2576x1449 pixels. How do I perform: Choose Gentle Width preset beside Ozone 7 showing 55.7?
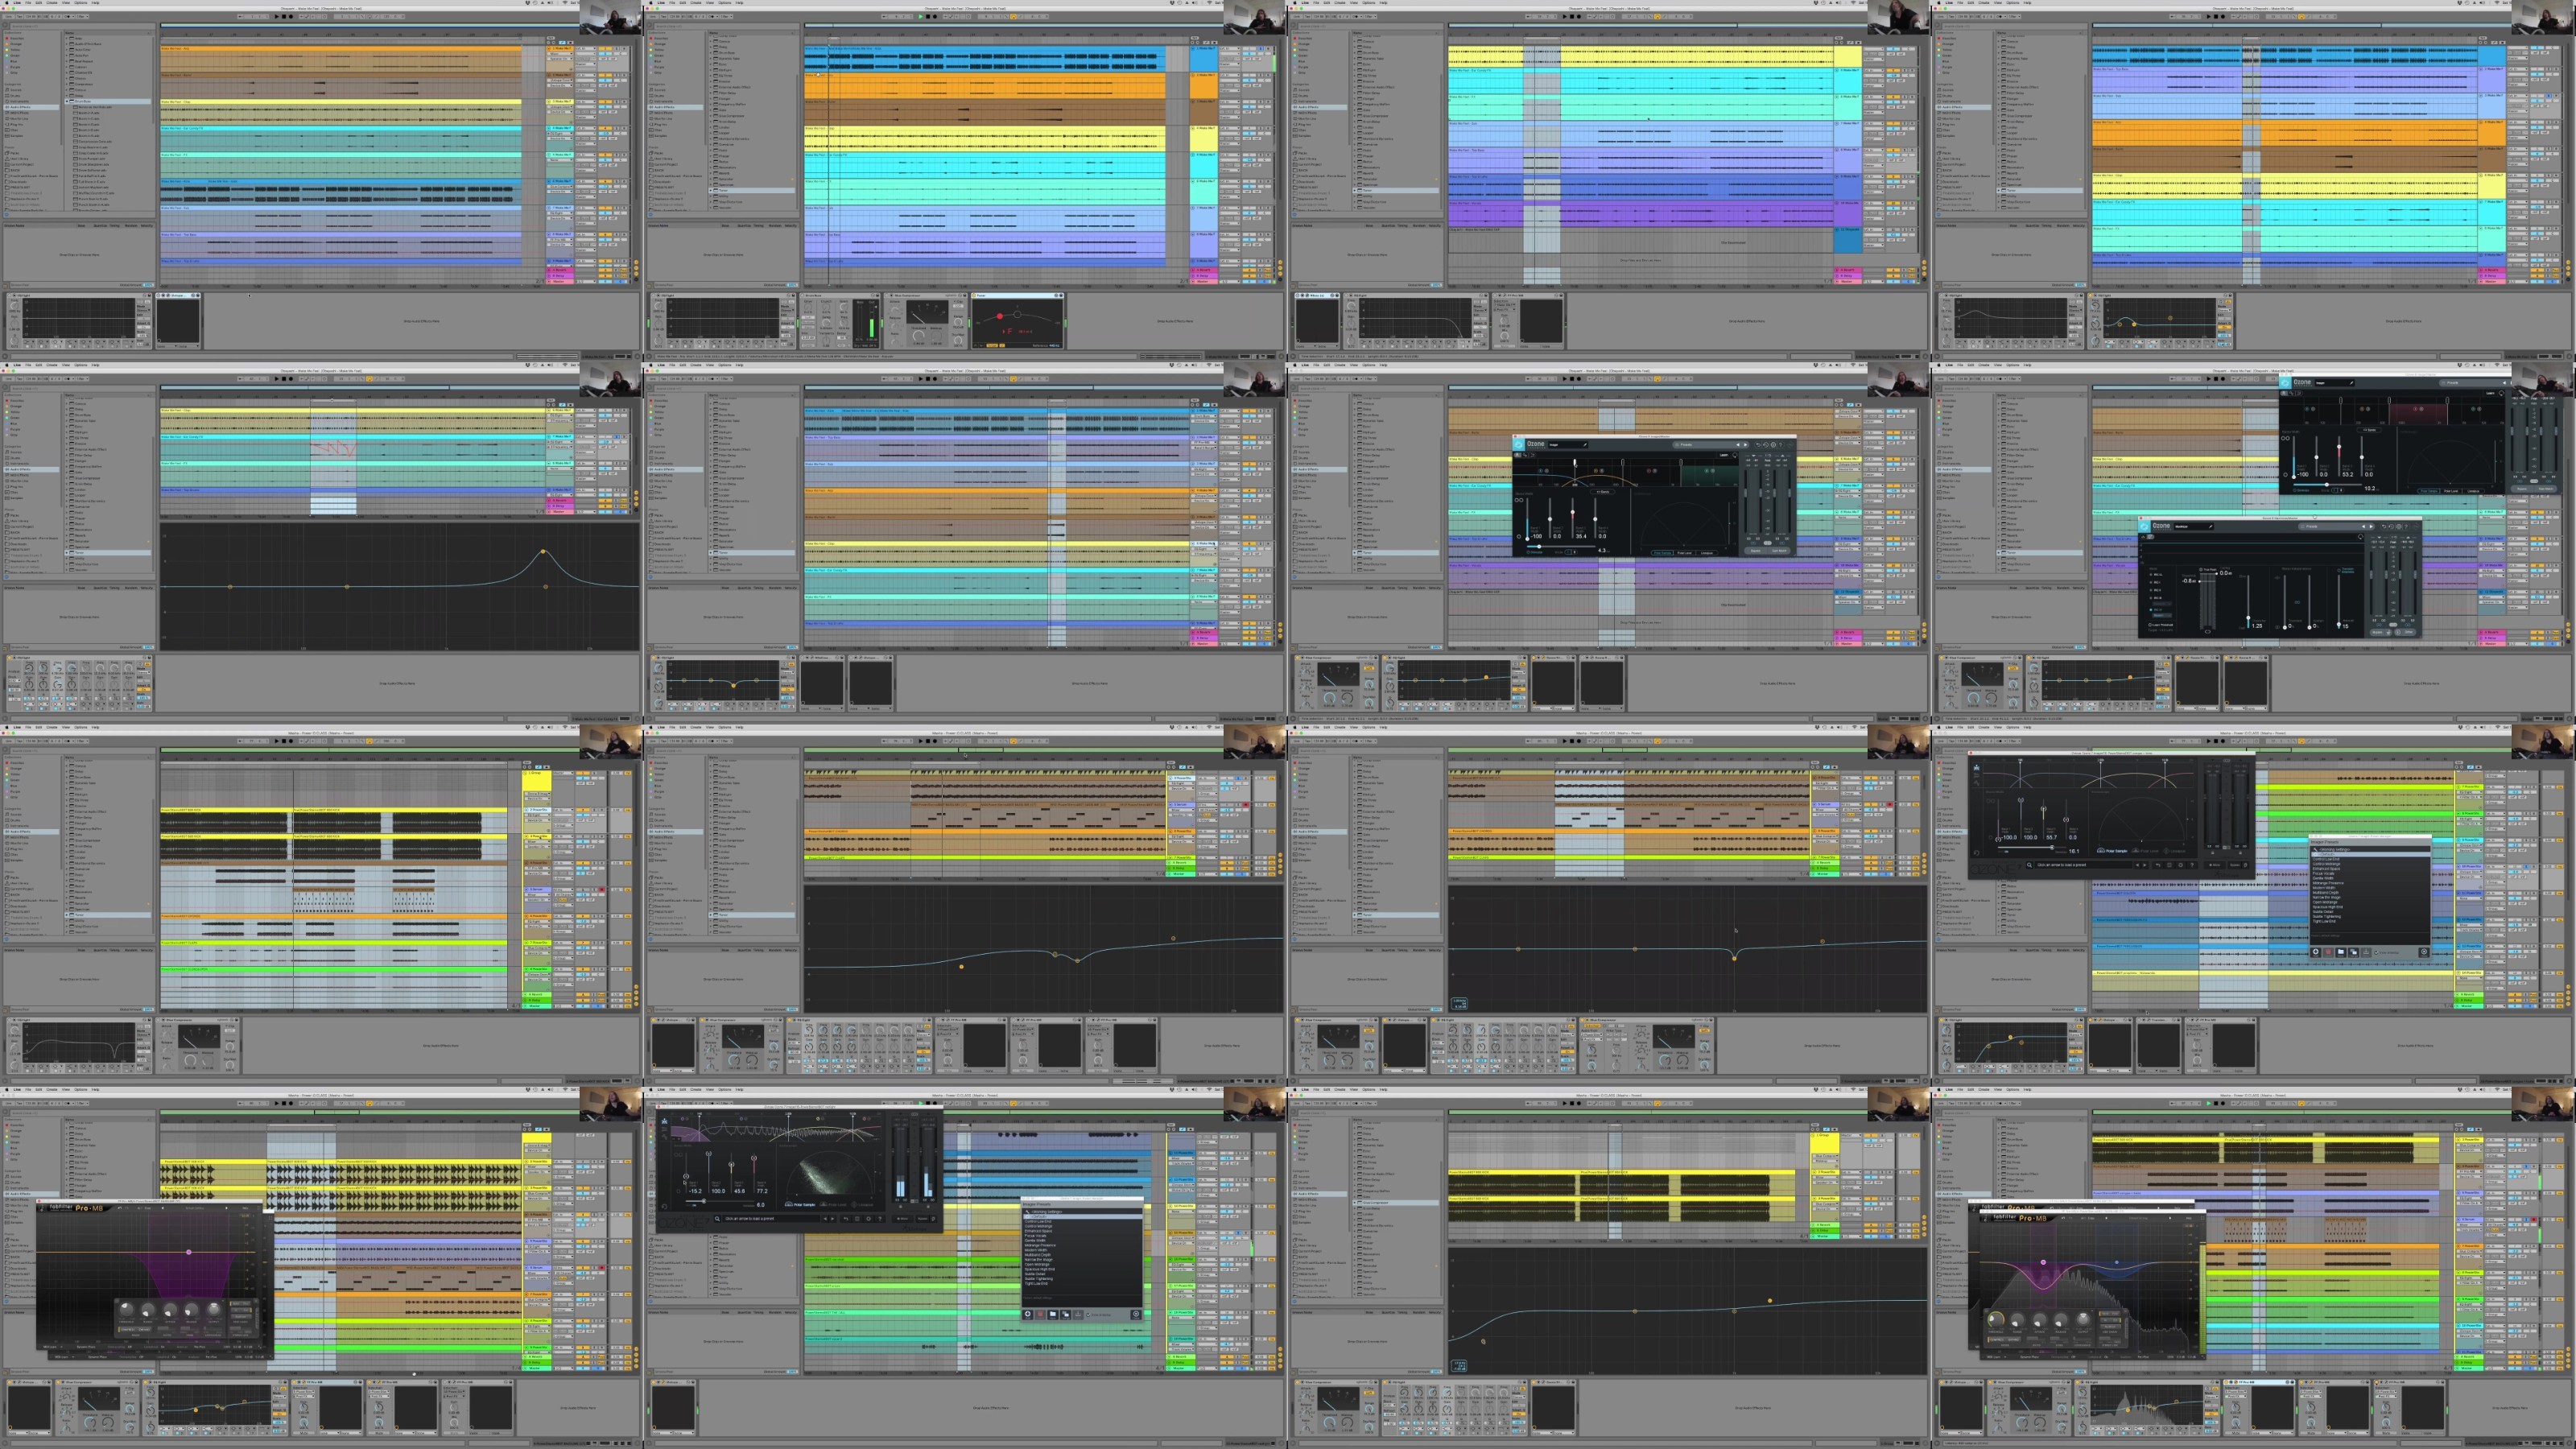tap(2323, 879)
